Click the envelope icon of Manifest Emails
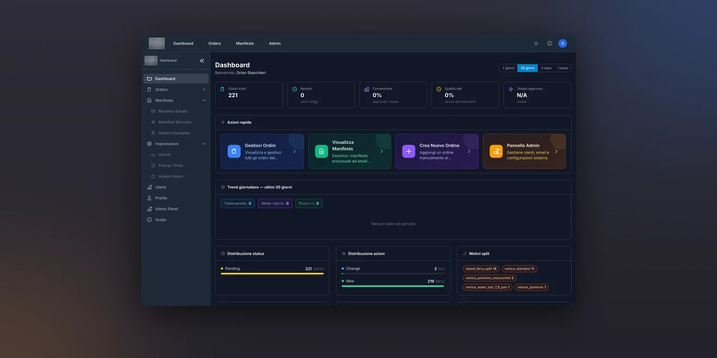Screen dimensions: 717x358 [x=153, y=111]
